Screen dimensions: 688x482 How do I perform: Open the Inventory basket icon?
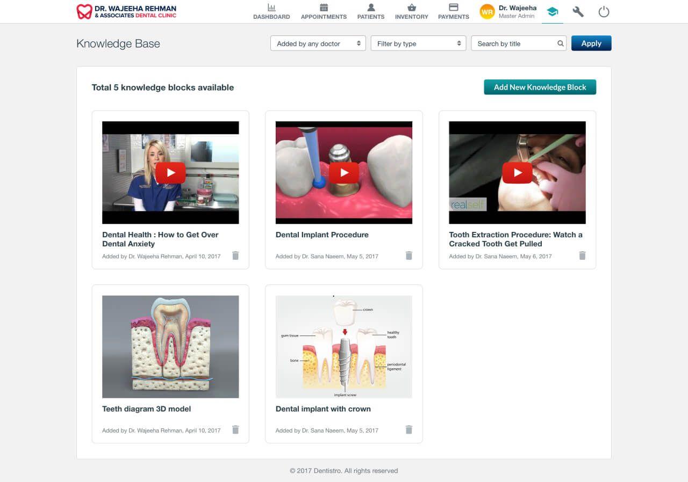[x=412, y=8]
